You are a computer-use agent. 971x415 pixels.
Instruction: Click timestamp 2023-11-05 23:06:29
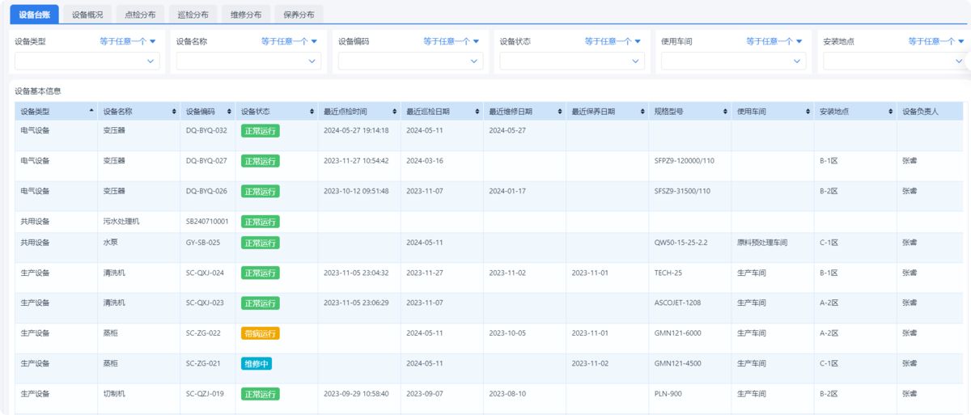coord(356,303)
